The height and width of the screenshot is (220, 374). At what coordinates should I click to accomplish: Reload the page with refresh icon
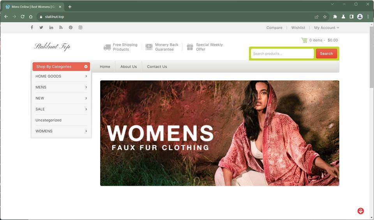[x=23, y=17]
